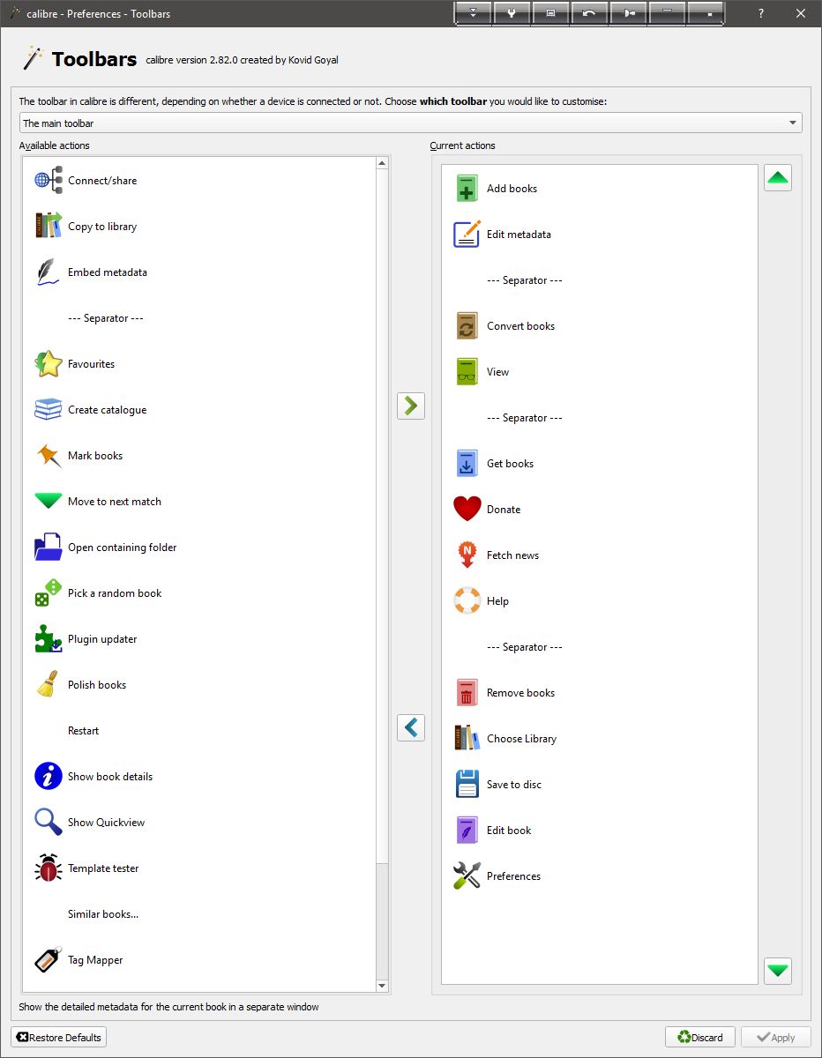
Task: Select the Show book details info icon
Action: (49, 777)
